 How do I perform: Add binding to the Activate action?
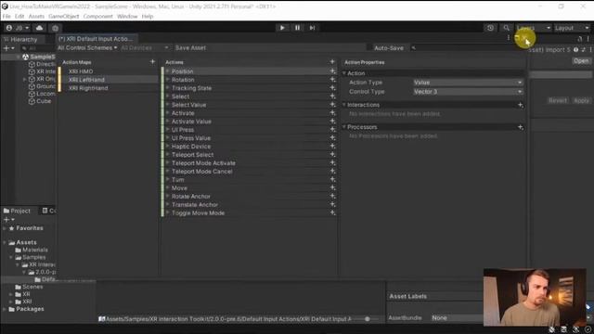pyautogui.click(x=332, y=113)
